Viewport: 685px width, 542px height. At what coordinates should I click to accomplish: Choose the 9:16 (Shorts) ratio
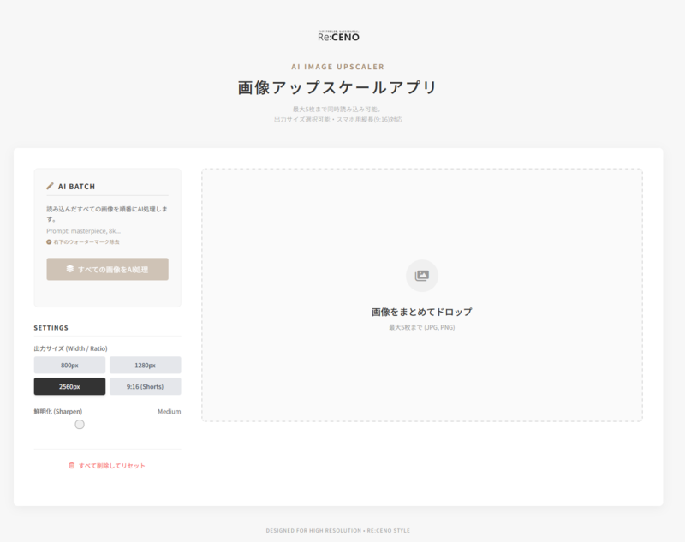145,386
